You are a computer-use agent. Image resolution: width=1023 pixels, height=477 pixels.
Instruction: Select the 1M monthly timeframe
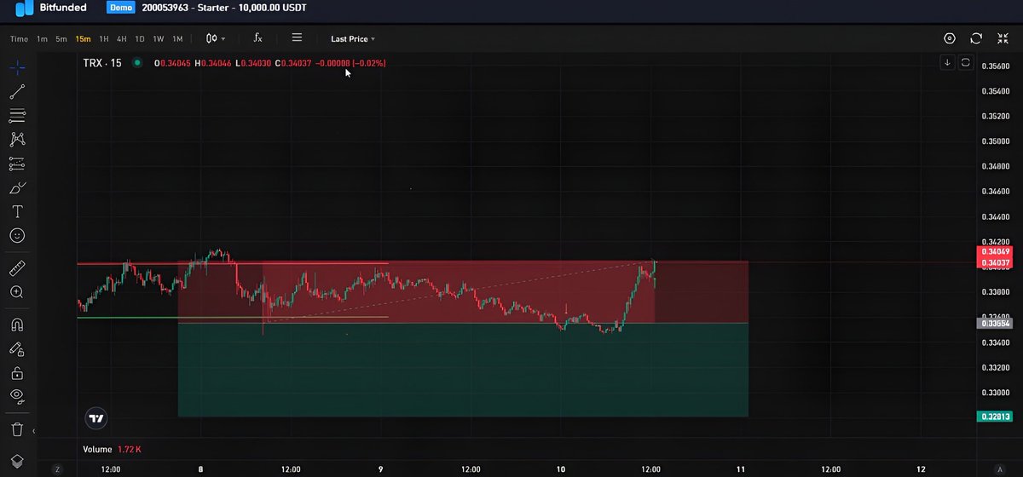[x=177, y=39]
